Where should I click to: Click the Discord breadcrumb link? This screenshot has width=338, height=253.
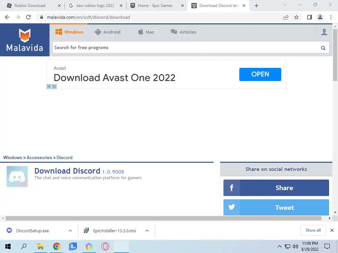point(64,157)
